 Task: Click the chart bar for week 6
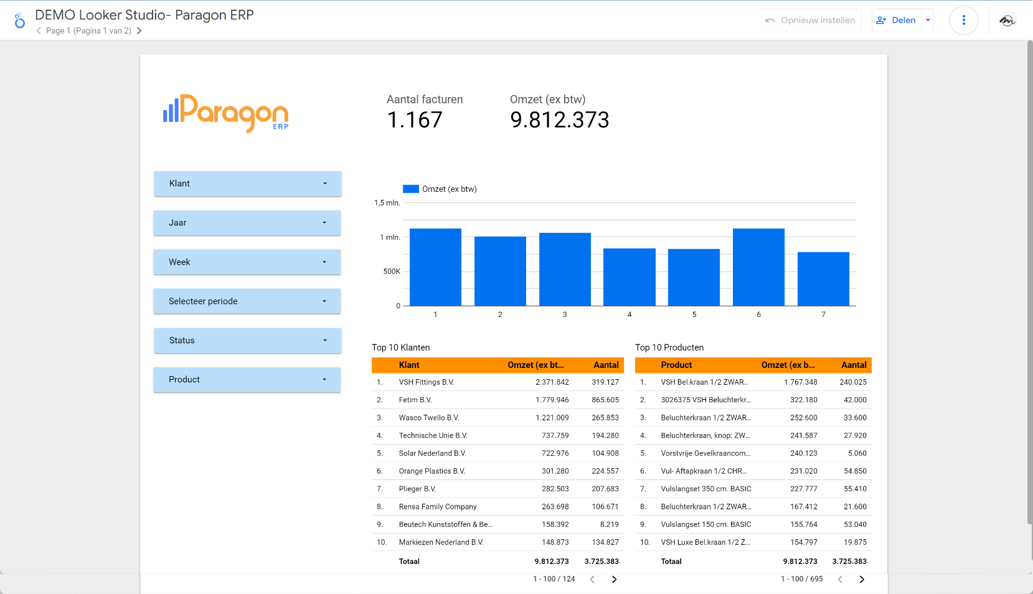click(x=758, y=267)
